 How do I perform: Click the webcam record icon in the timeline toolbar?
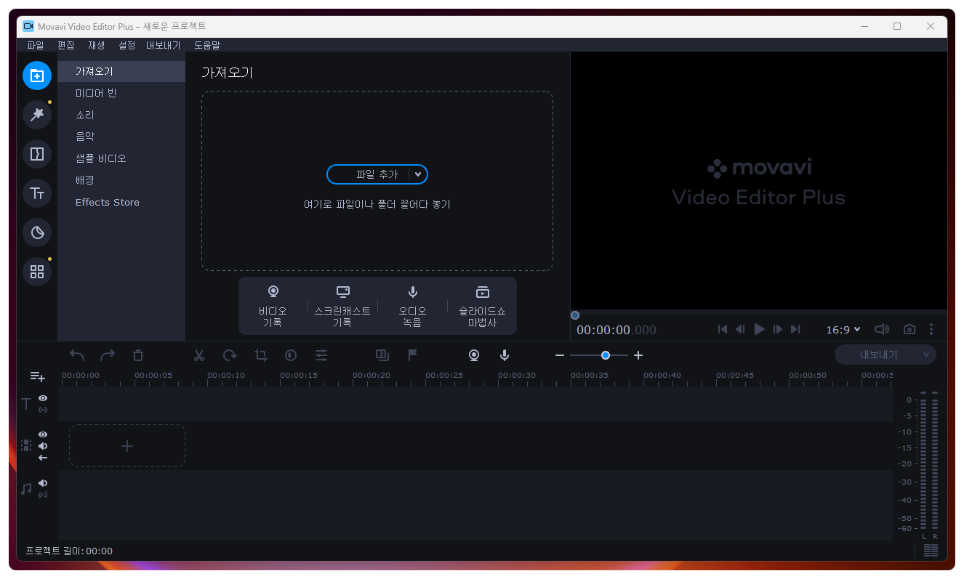tap(474, 355)
